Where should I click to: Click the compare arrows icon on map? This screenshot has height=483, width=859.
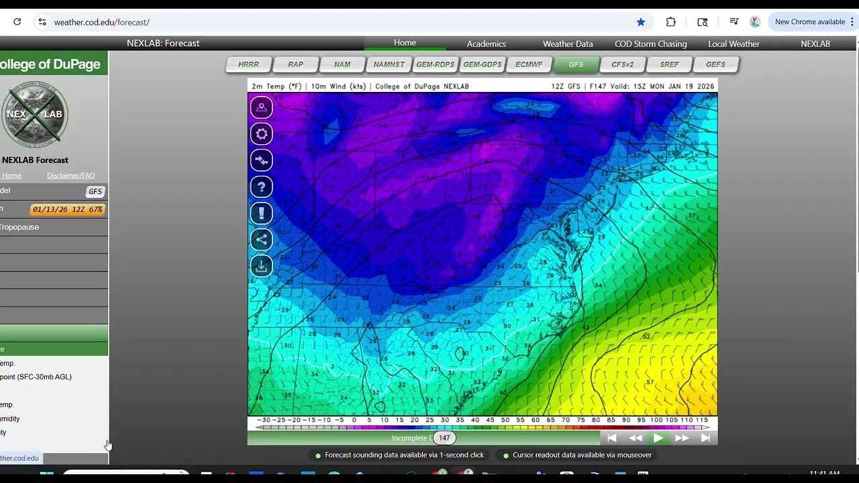pyautogui.click(x=262, y=160)
